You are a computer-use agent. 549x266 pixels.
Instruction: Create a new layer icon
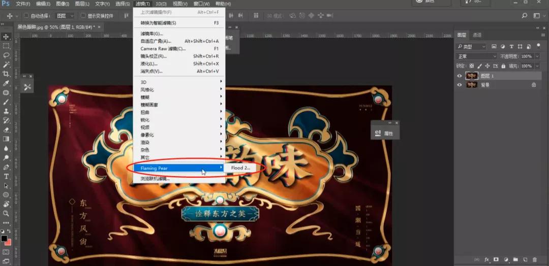525,260
